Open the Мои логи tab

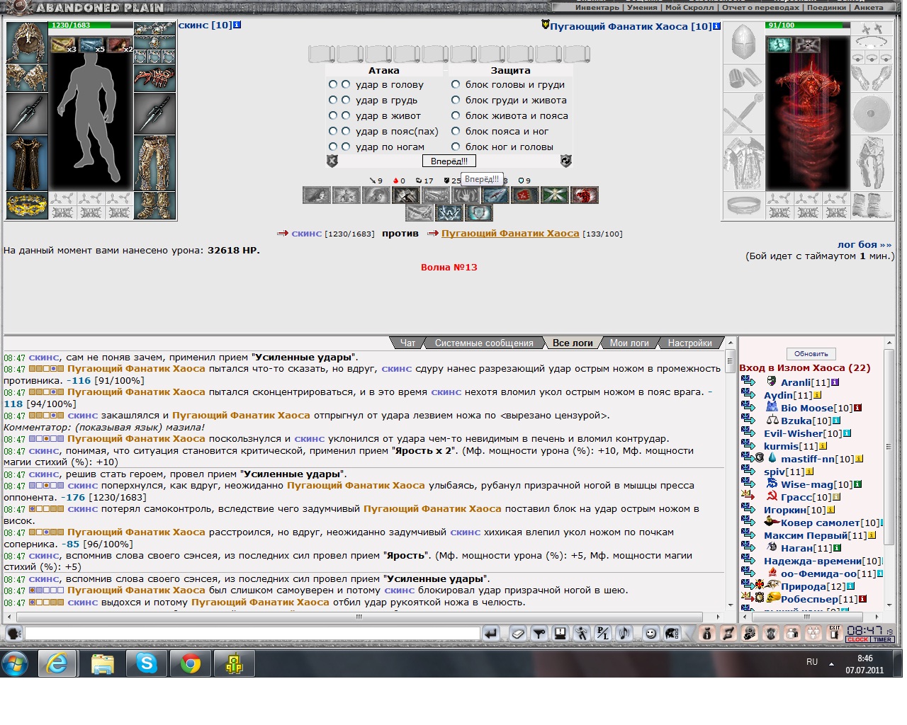pos(629,343)
